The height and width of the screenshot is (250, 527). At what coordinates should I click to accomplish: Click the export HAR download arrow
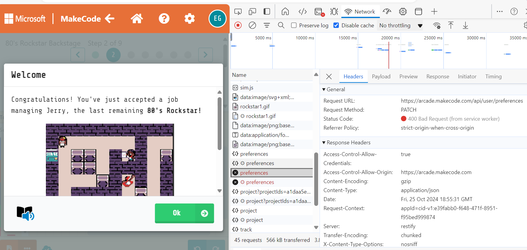tap(465, 26)
